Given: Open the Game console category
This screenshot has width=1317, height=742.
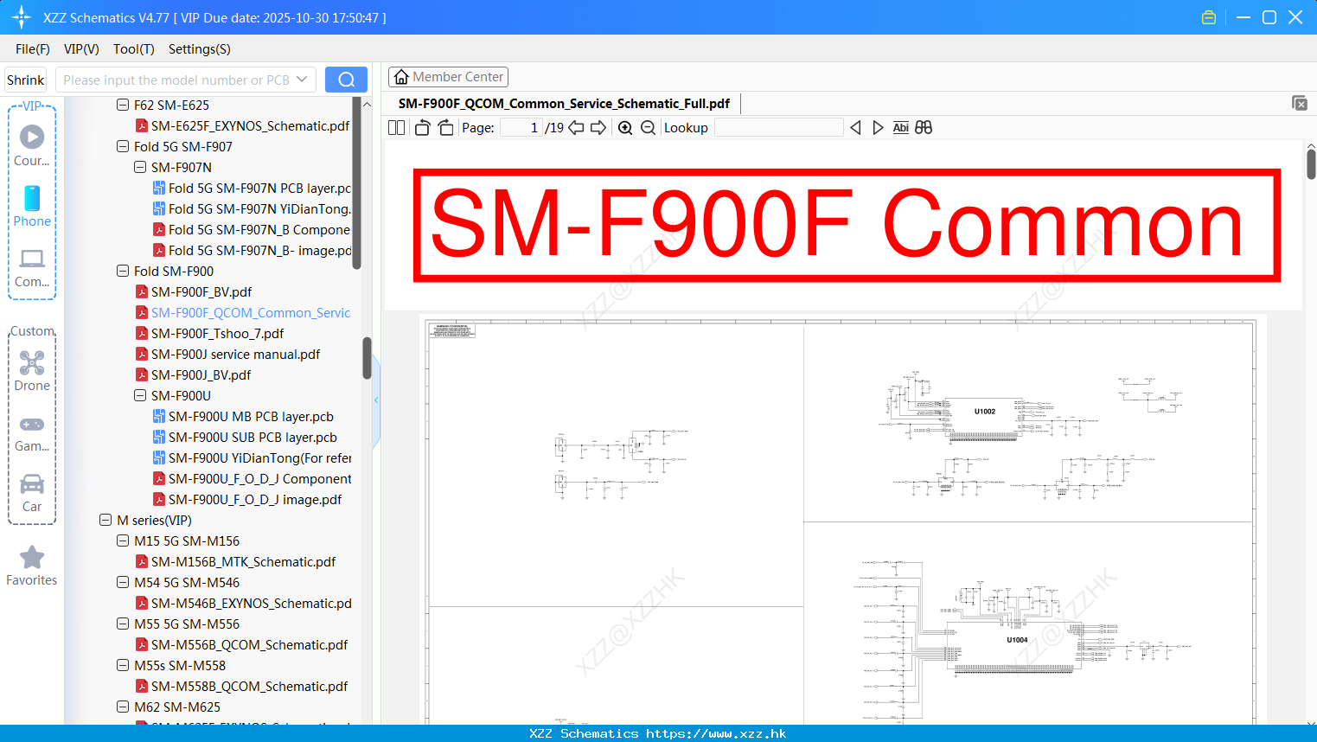Looking at the screenshot, I should point(32,433).
